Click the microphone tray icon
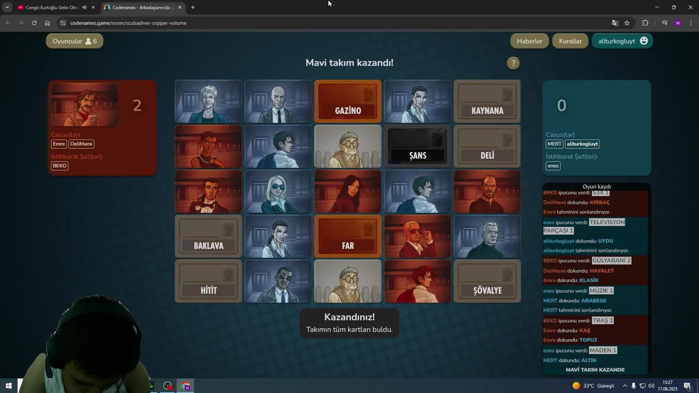Image resolution: width=699 pixels, height=393 pixels. [633, 386]
